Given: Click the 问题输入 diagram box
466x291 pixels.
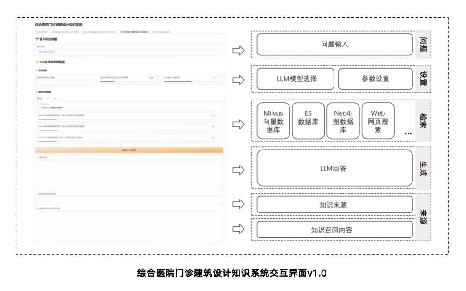Looking at the screenshot, I should tap(334, 44).
